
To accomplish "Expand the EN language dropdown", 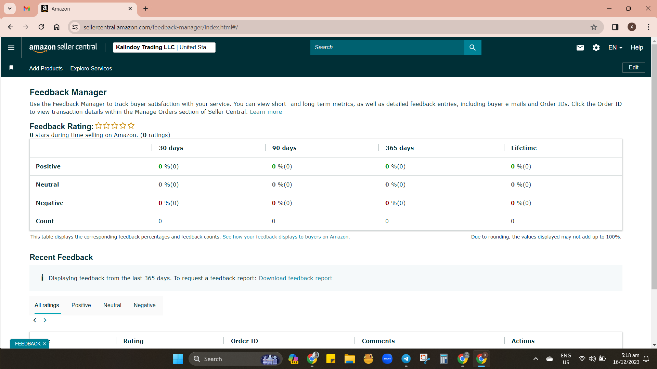I will [x=615, y=47].
